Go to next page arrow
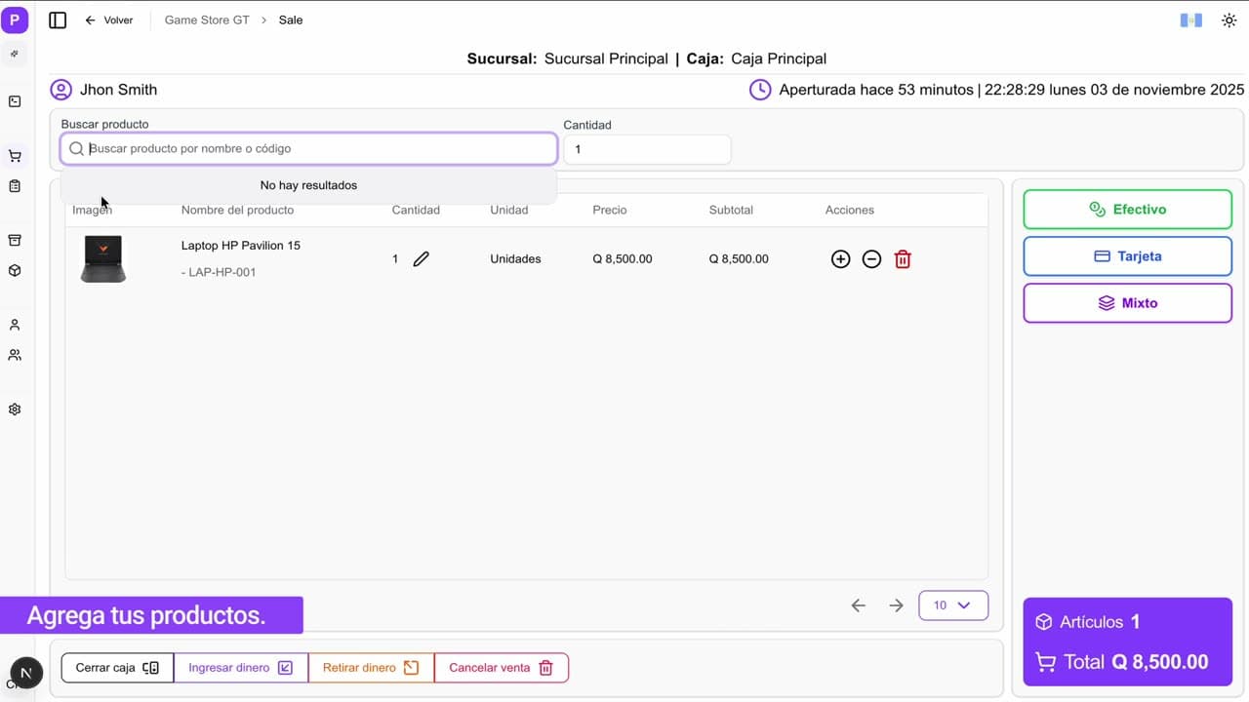 click(896, 605)
